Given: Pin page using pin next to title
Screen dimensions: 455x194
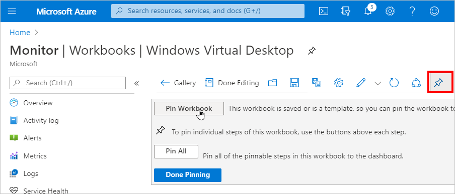Looking at the screenshot, I should coord(312,51).
